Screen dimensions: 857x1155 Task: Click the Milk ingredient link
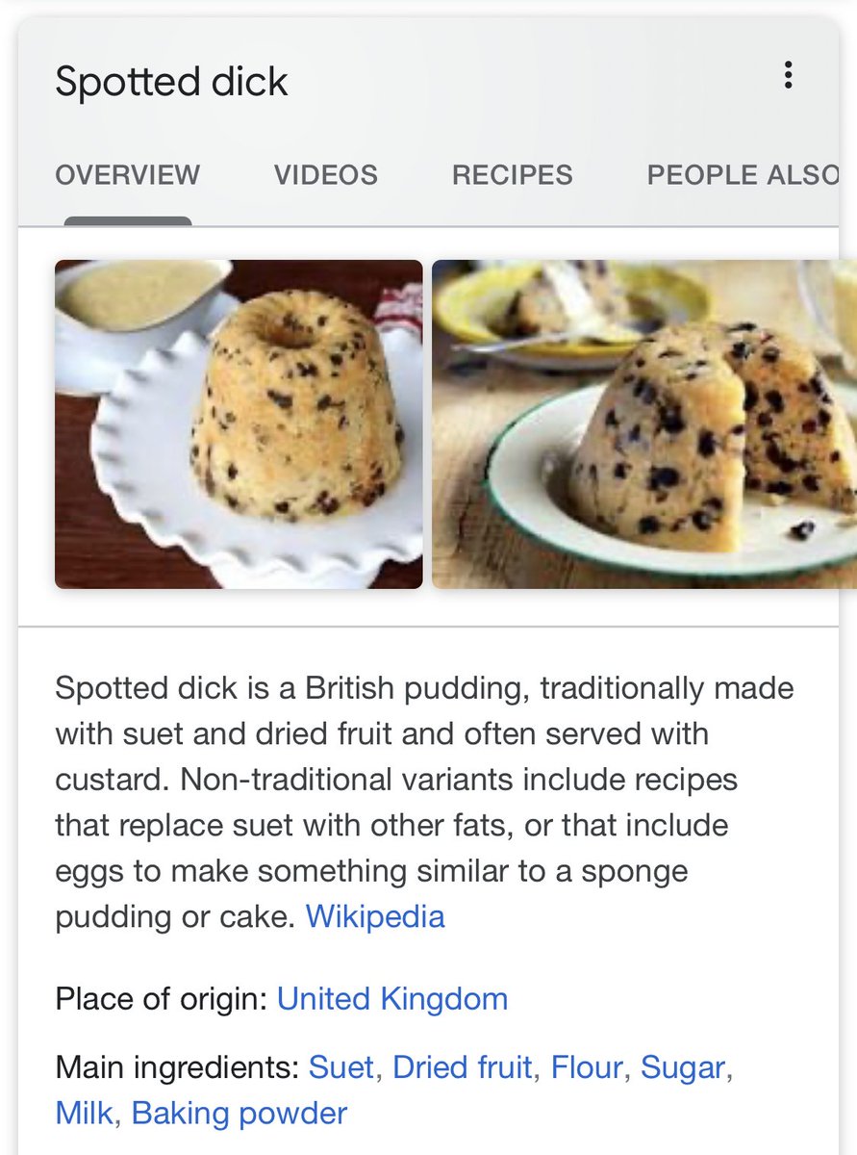tap(84, 1114)
